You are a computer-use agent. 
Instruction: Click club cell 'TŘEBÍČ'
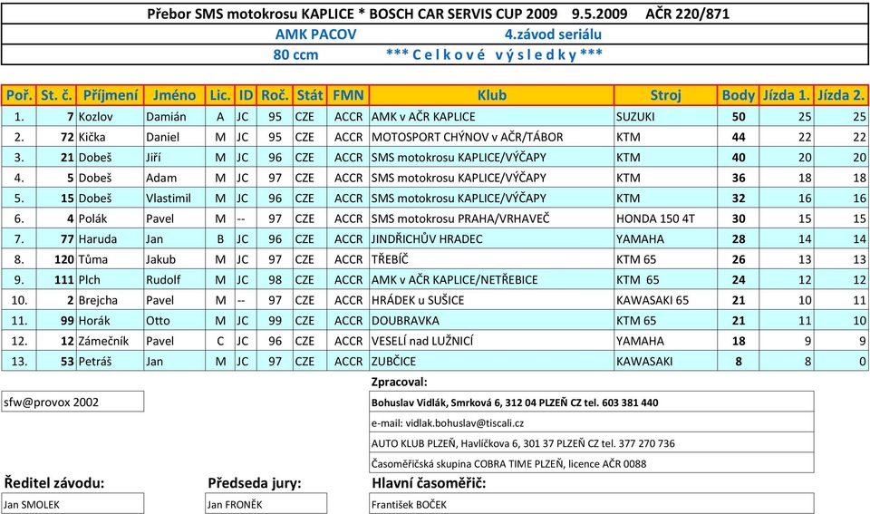pos(491,259)
